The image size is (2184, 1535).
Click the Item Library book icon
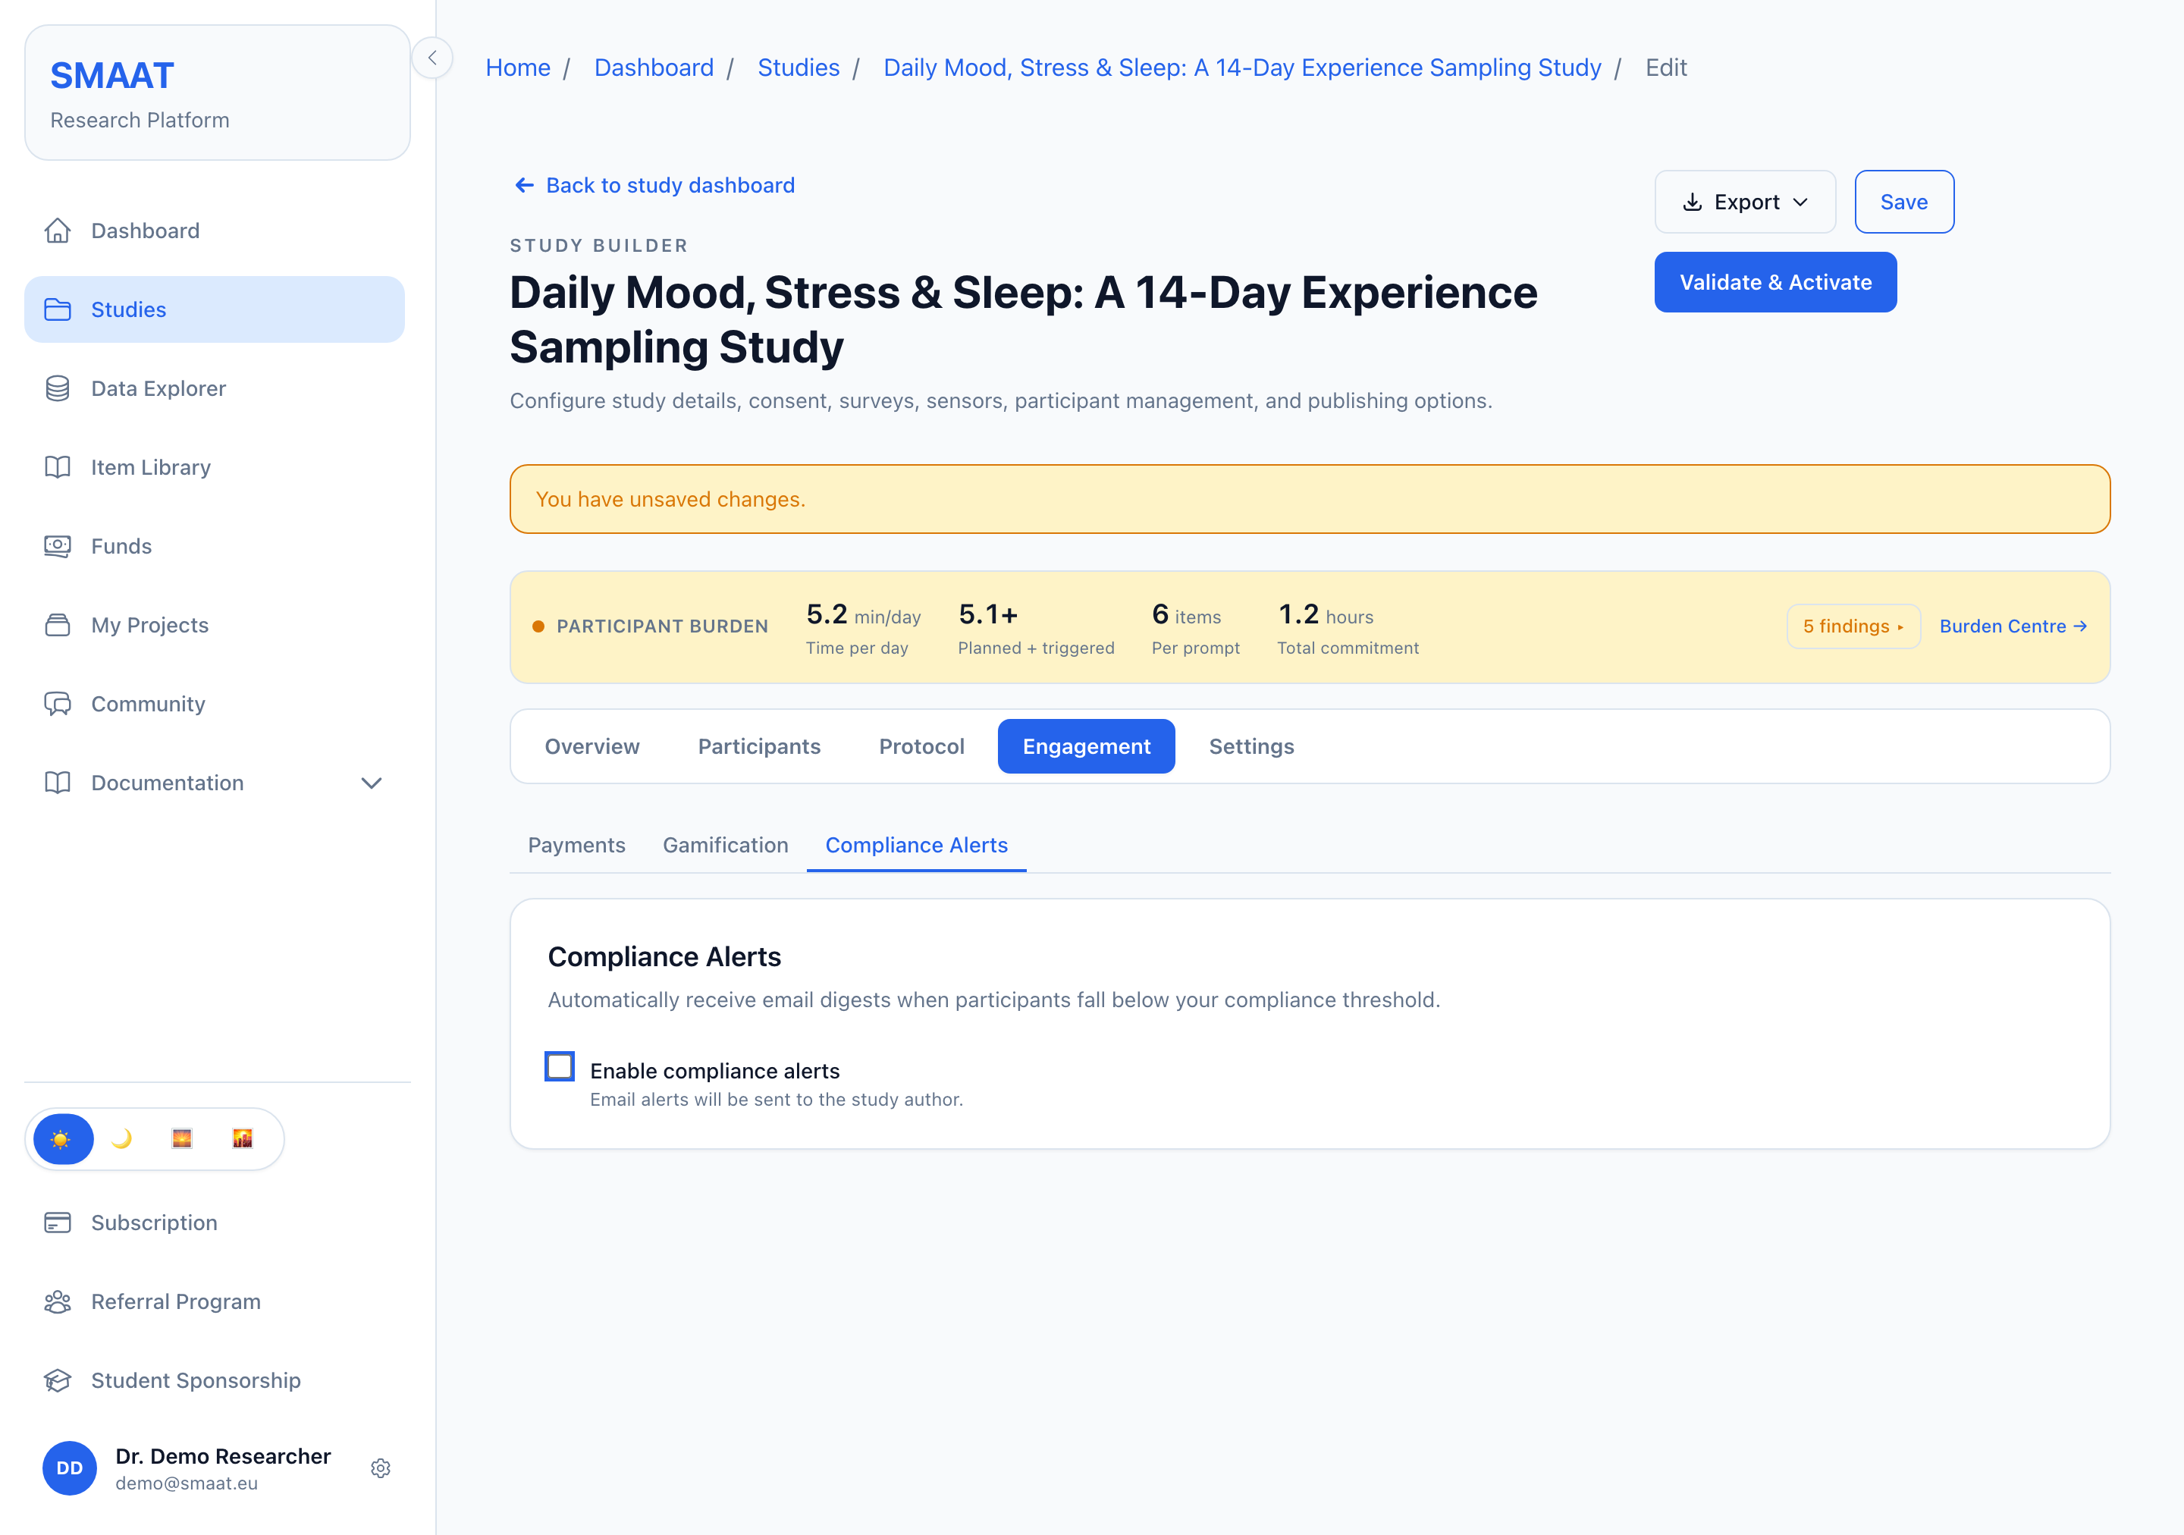point(57,467)
